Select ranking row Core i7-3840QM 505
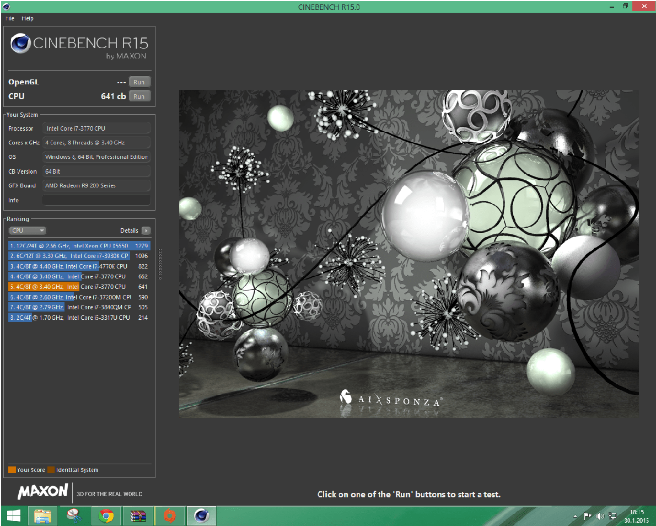Image resolution: width=656 pixels, height=526 pixels. coord(79,307)
